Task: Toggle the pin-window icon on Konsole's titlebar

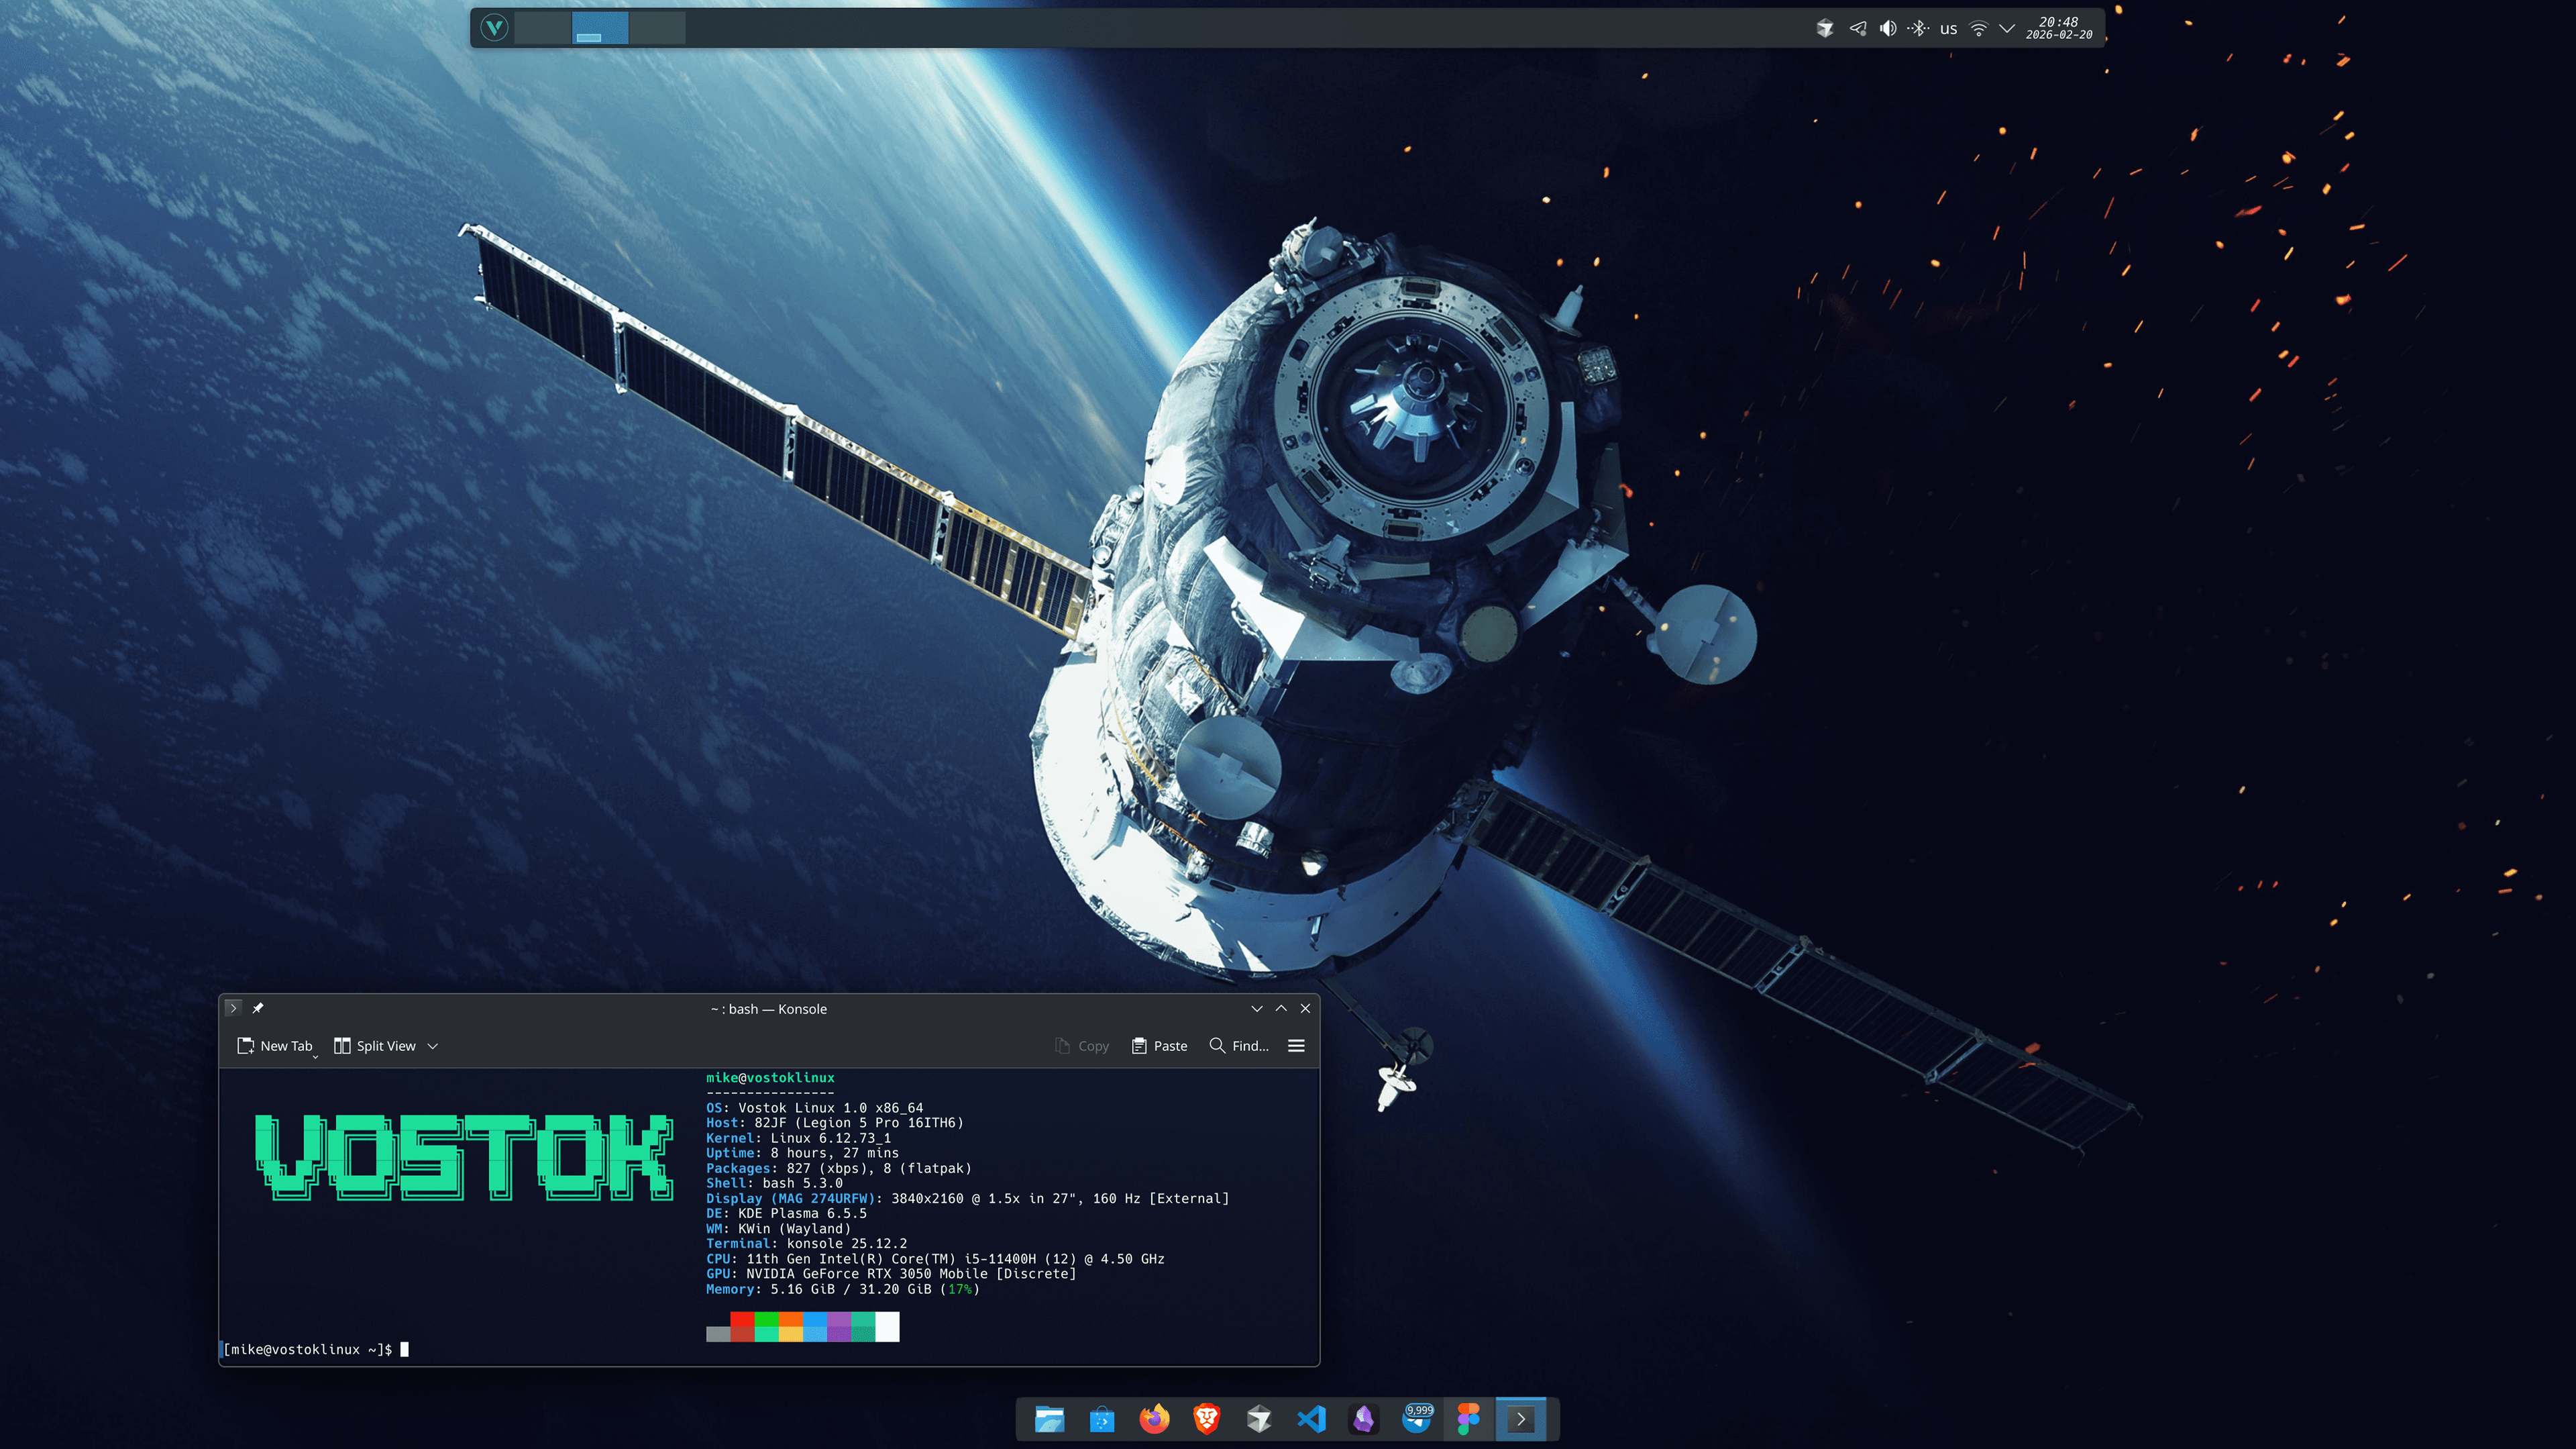Action: 257,1007
